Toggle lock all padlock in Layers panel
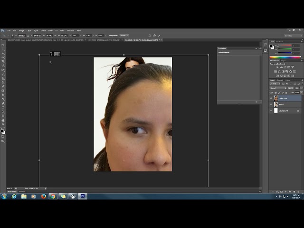Image resolution: width=304 pixels, height=228 pixels. (286, 93)
